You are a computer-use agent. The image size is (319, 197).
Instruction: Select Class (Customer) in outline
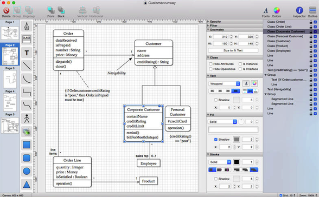click(x=278, y=41)
